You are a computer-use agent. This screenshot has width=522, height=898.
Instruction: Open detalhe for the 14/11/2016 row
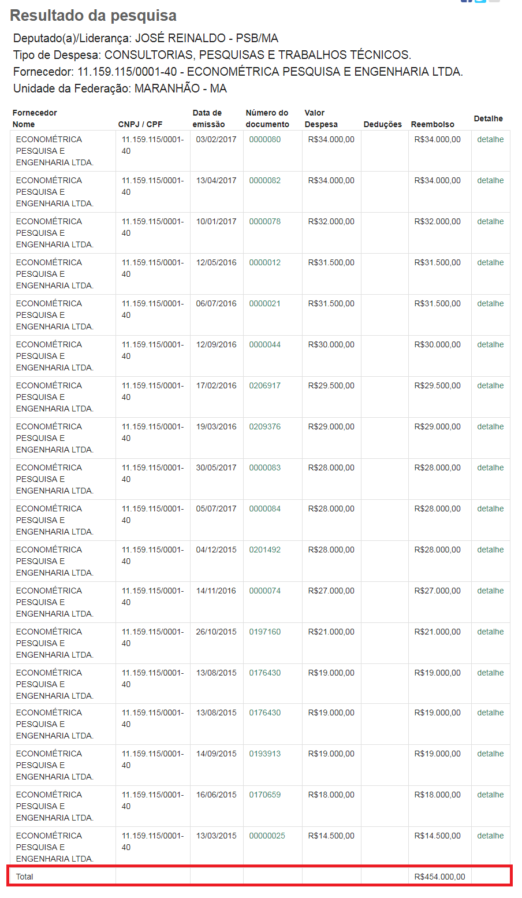point(490,591)
